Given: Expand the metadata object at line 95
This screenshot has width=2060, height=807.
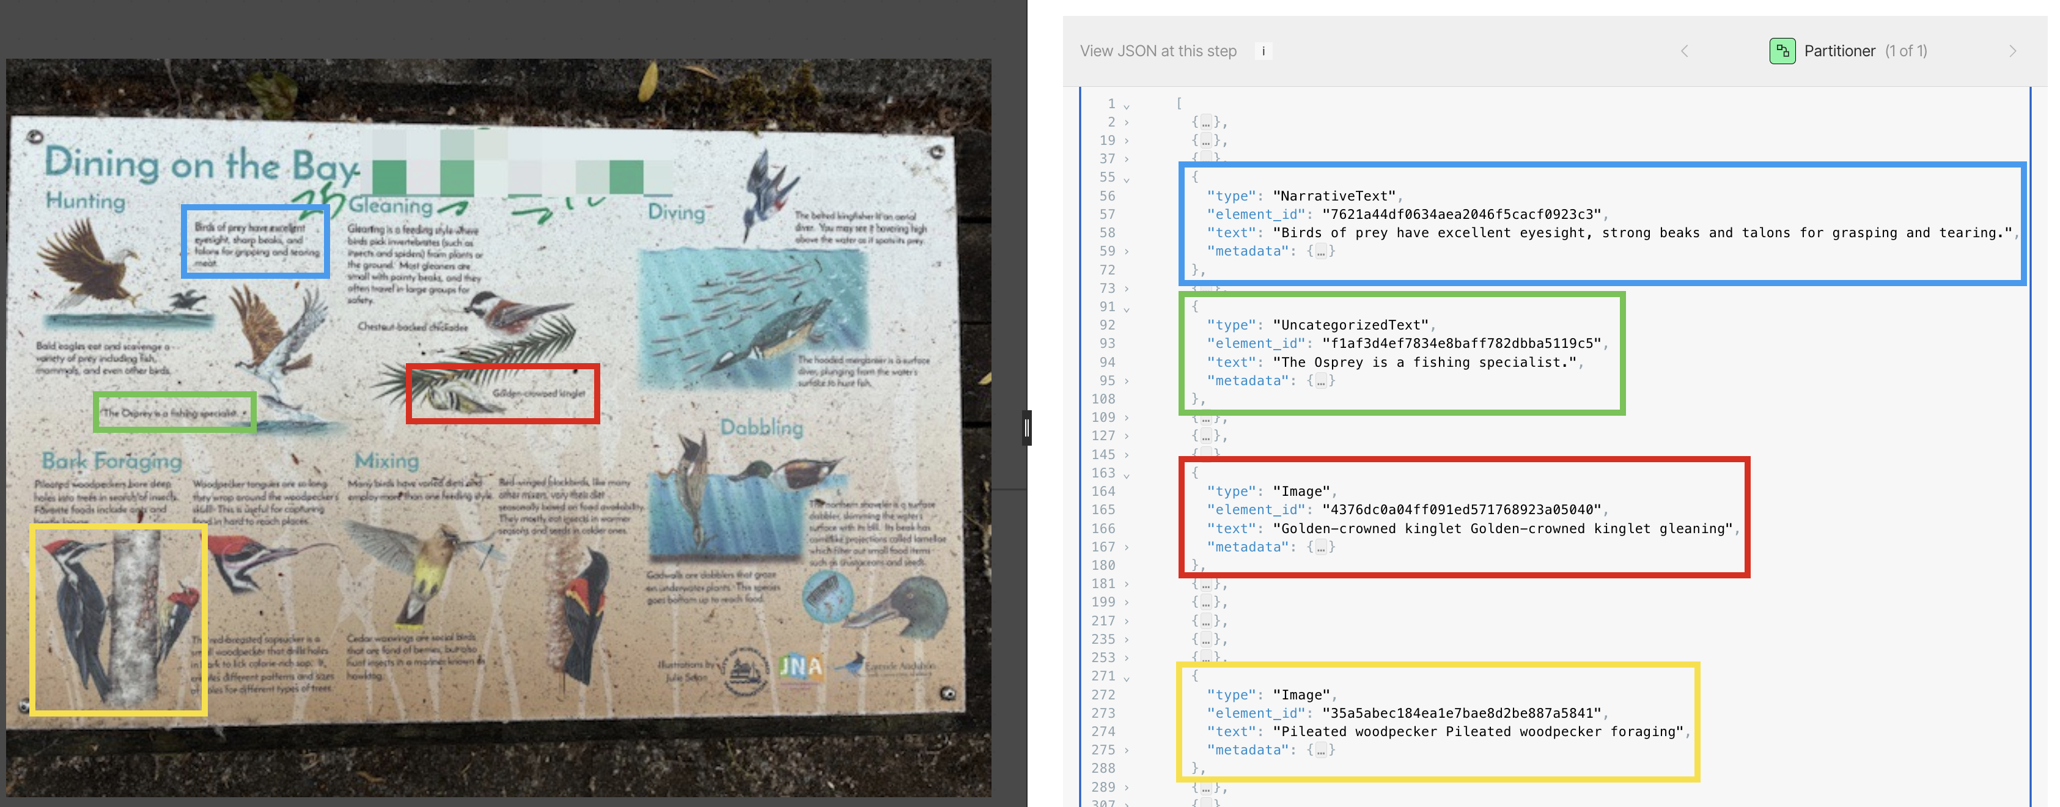Looking at the screenshot, I should pos(1126,381).
